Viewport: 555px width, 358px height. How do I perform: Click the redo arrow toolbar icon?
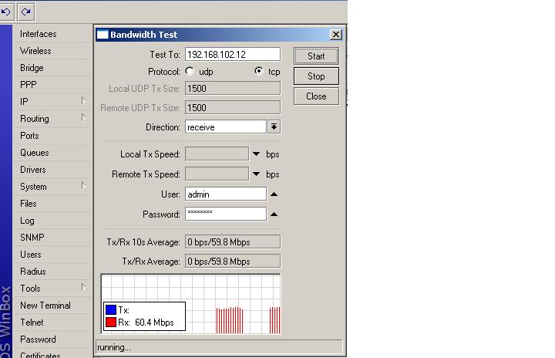pos(26,12)
